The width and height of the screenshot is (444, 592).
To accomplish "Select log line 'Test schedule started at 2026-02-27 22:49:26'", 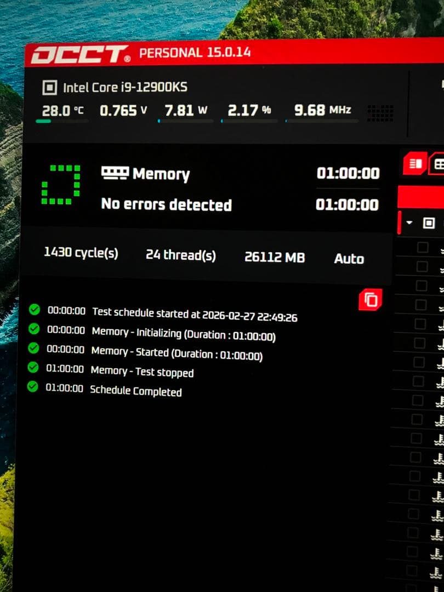I will click(195, 315).
